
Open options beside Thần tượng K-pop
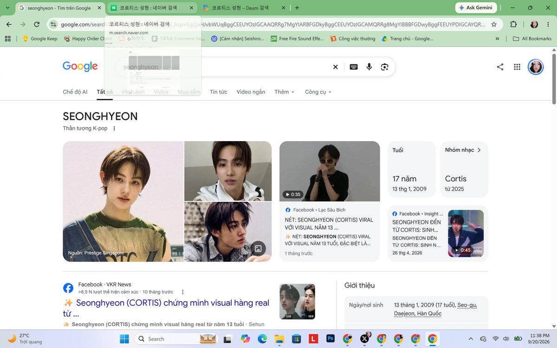(114, 129)
